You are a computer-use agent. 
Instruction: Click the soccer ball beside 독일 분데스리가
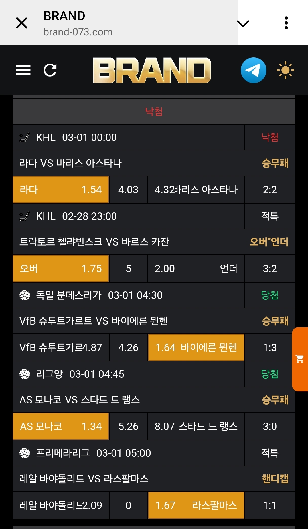click(25, 295)
